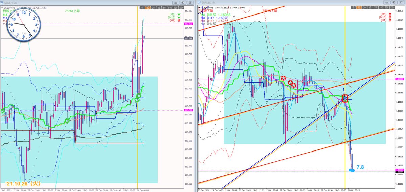The height and width of the screenshot is (192, 406).
Task: Select the 25 button in USDJPY chart
Action: (159, 8)
